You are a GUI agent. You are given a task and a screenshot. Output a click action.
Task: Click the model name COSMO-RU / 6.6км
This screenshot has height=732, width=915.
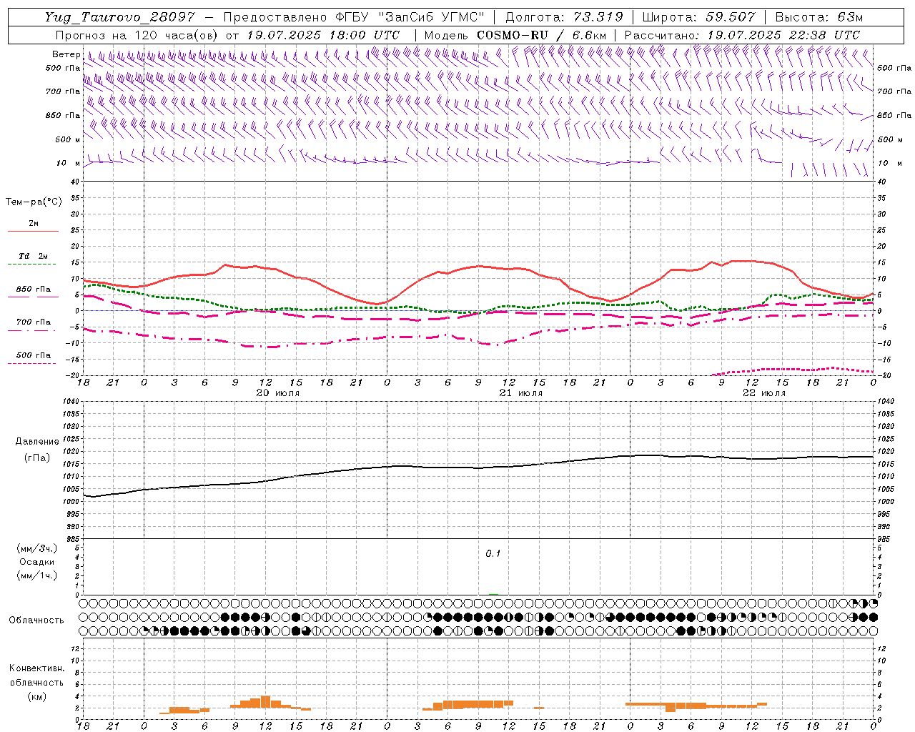(x=542, y=35)
